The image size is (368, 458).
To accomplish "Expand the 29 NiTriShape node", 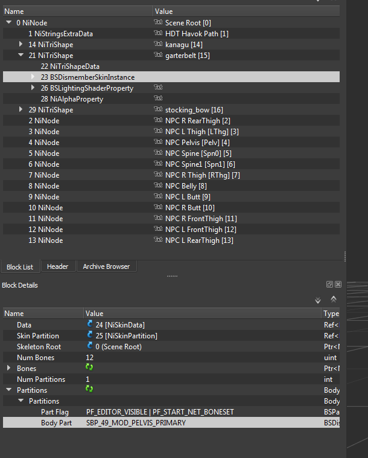I will (x=21, y=109).
